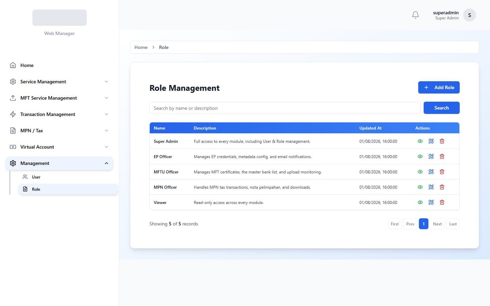Click the Add Role button
The width and height of the screenshot is (490, 306).
(439, 87)
